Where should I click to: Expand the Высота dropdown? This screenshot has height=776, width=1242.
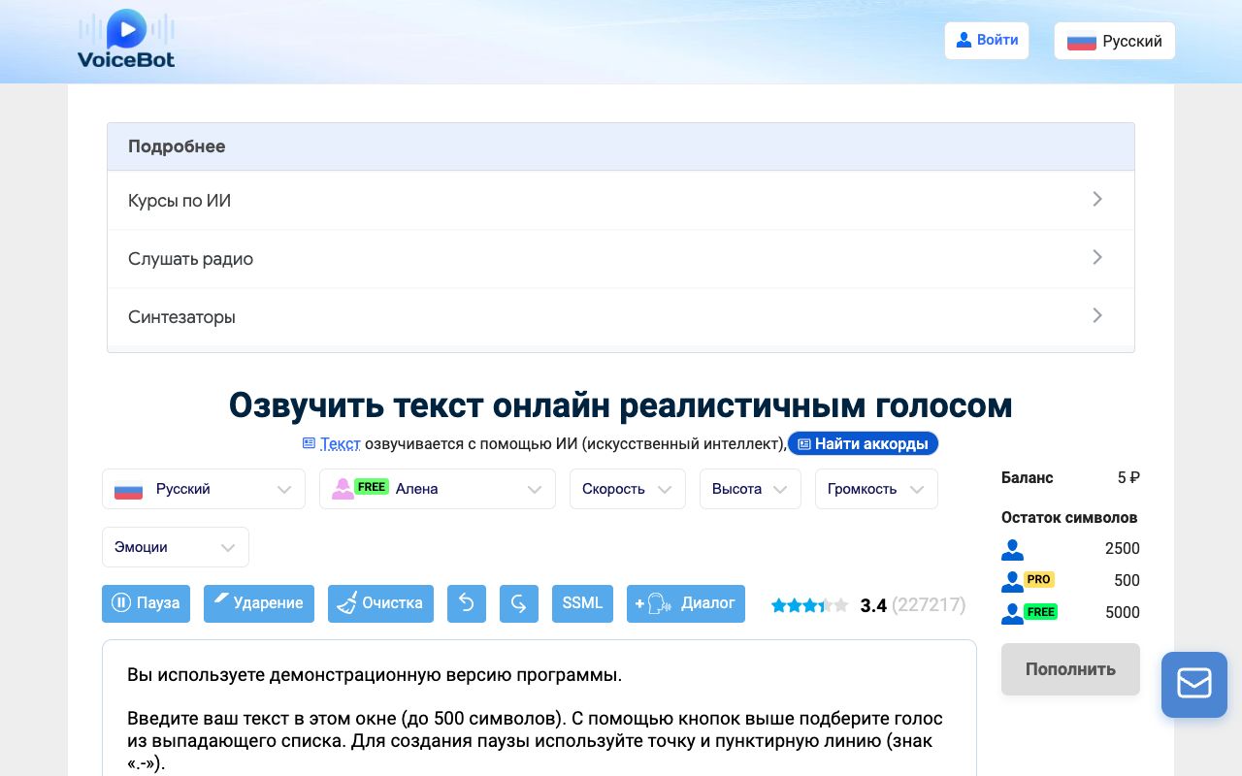(x=750, y=489)
